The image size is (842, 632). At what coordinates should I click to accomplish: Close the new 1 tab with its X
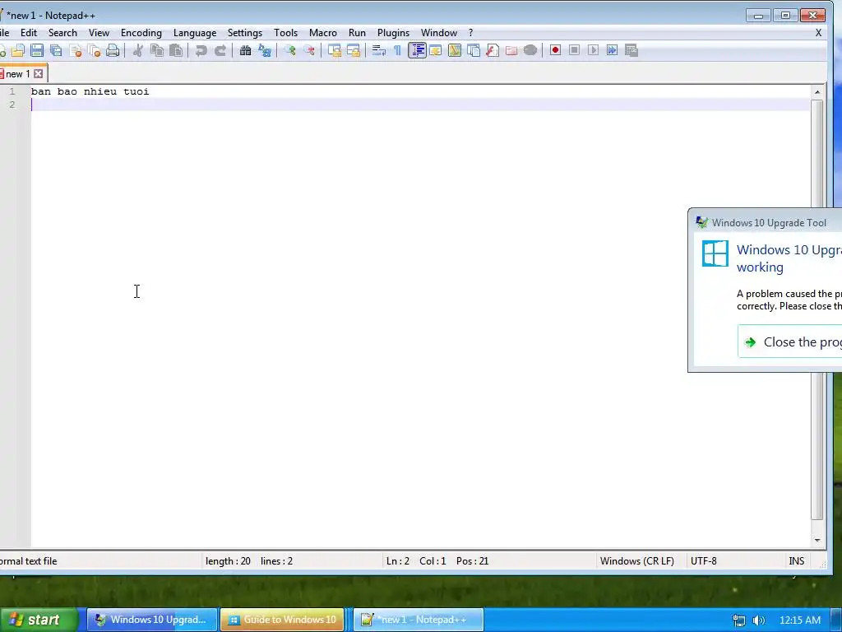pyautogui.click(x=38, y=73)
